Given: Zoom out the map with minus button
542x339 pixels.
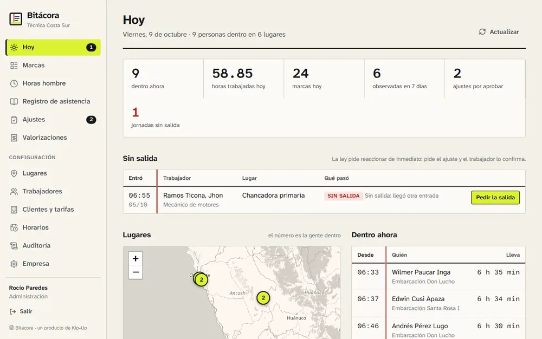Looking at the screenshot, I should pyautogui.click(x=135, y=272).
